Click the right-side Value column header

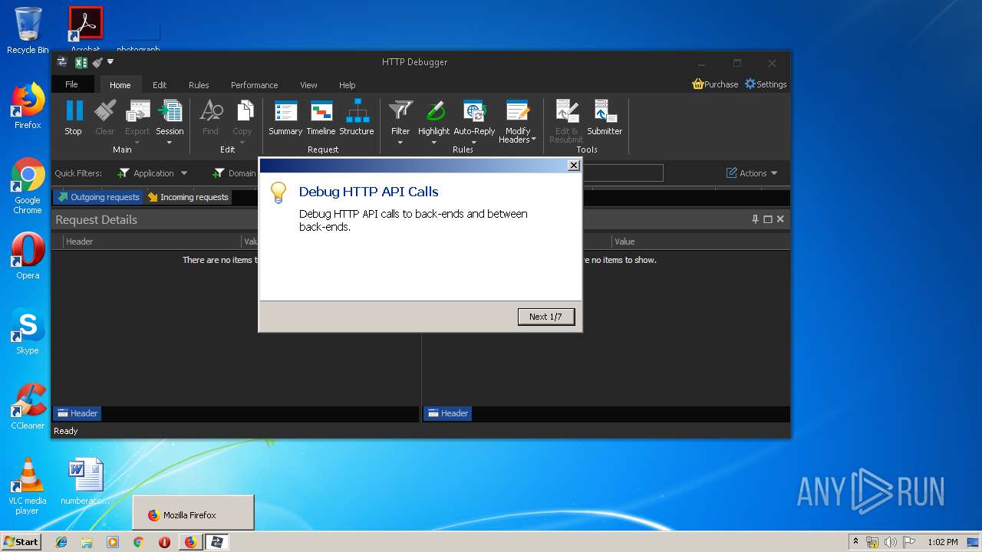[x=700, y=242]
